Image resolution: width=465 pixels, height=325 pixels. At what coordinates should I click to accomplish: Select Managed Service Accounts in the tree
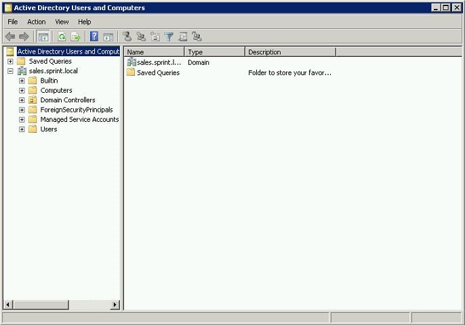click(79, 120)
